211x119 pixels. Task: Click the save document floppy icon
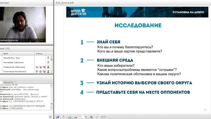click(58, 117)
